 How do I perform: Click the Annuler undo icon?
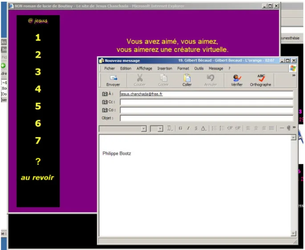click(211, 78)
